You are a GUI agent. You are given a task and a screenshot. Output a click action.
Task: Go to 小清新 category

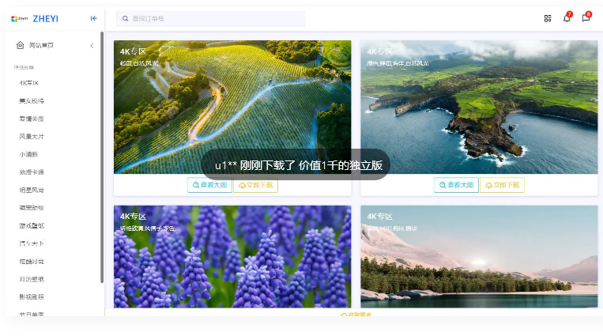click(28, 154)
